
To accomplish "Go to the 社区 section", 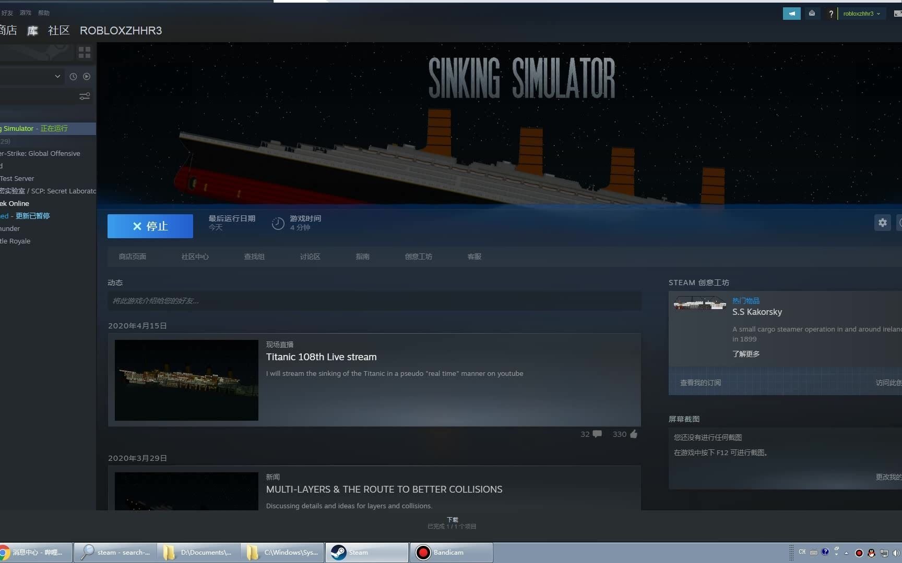I will pos(59,31).
